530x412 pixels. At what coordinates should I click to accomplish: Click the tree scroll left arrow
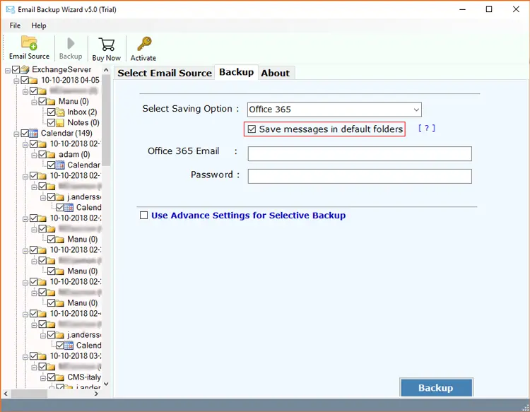[x=6, y=394]
